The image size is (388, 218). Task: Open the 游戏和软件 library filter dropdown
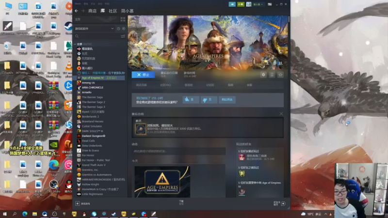point(94,29)
